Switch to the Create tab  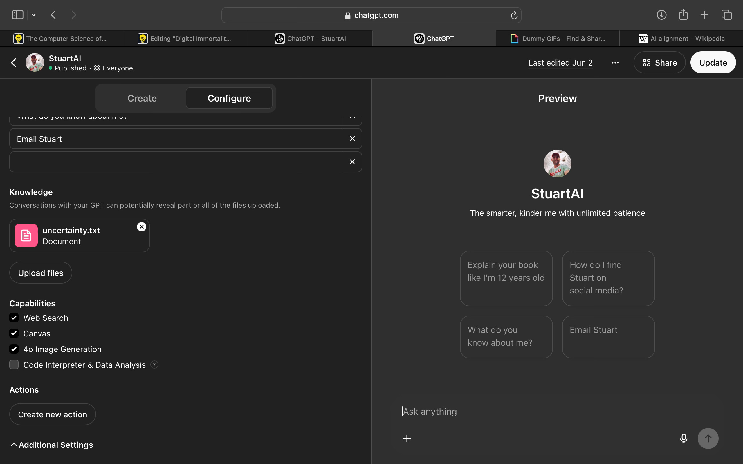pyautogui.click(x=142, y=98)
